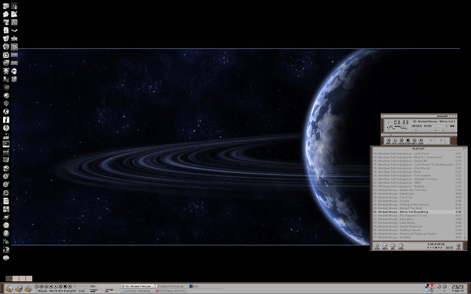Viewport: 471px width, 294px height.
Task: Open the taskbar folder with globe icon
Action: (x=19, y=288)
